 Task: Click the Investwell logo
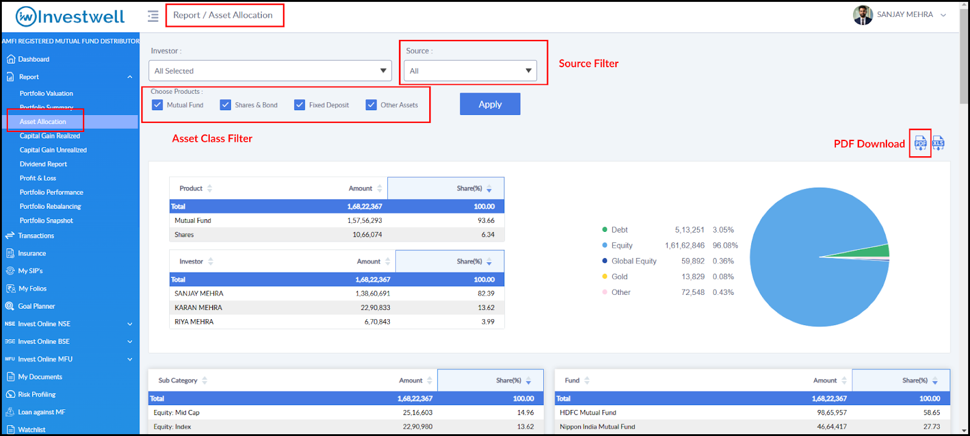tap(70, 16)
